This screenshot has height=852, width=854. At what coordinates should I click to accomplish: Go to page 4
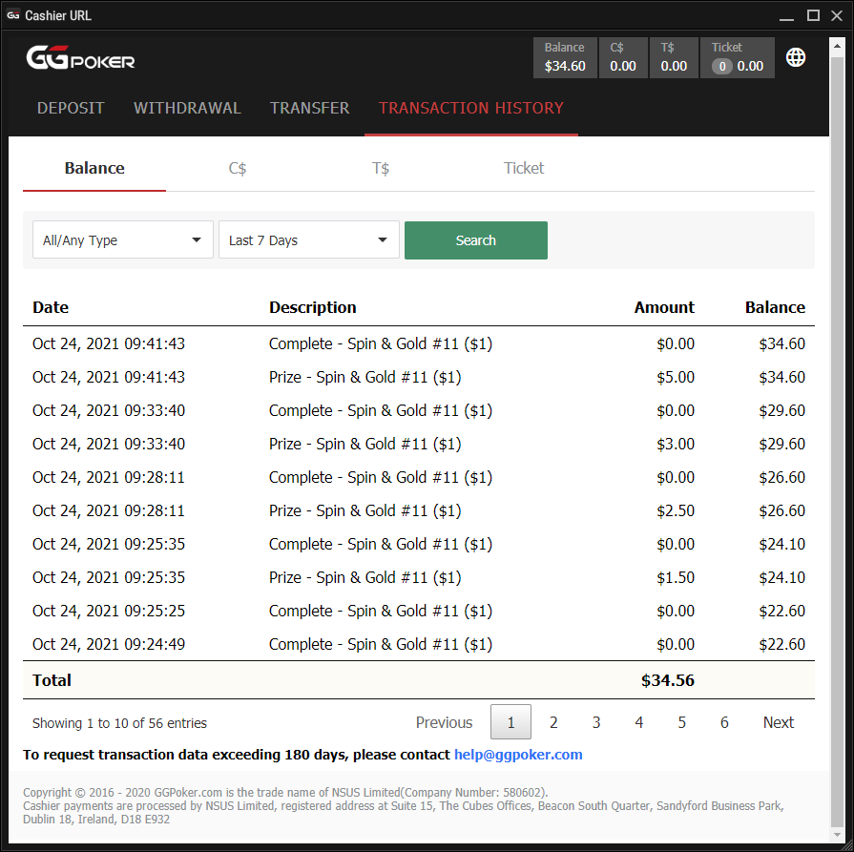click(x=639, y=722)
